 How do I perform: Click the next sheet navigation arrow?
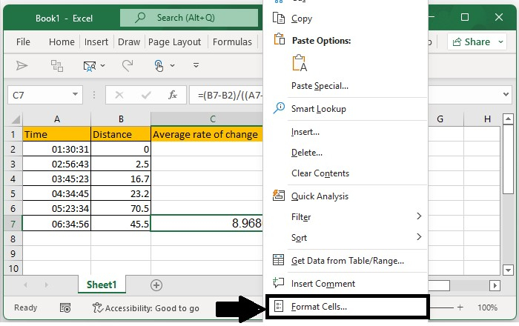46,285
